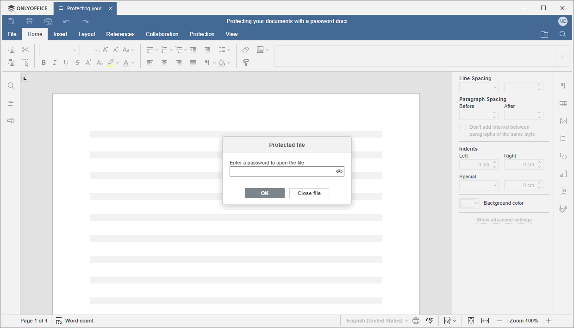Image resolution: width=574 pixels, height=328 pixels.
Task: Click the Fit to page icon
Action: click(471, 321)
